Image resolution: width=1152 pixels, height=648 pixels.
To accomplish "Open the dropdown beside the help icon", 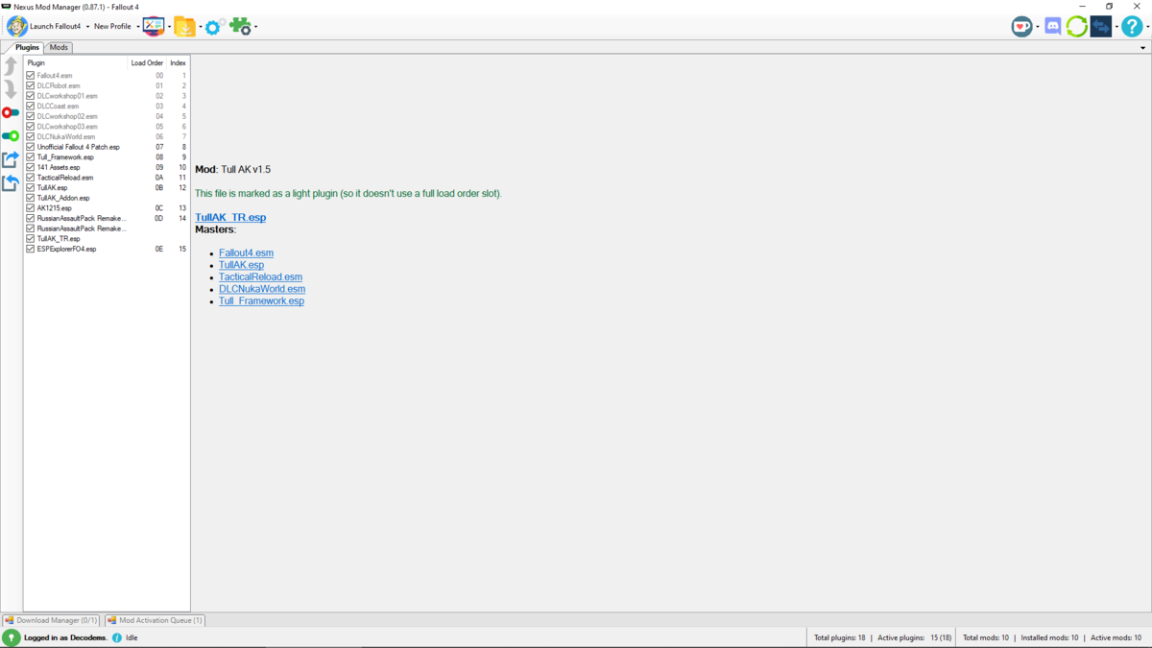I will [1146, 27].
